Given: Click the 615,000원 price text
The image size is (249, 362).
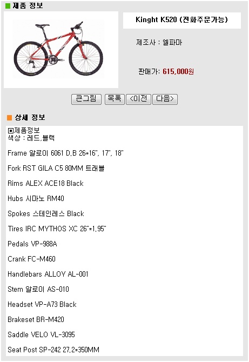Looking at the screenshot, I should coord(178,71).
